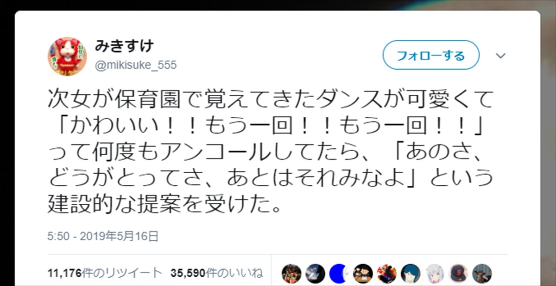
Task: View the 35,590件のいいね list
Action: click(216, 273)
